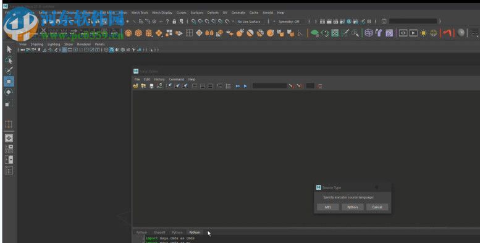The width and height of the screenshot is (480, 243).
Task: Open the Cache menu
Action: pyautogui.click(x=254, y=12)
